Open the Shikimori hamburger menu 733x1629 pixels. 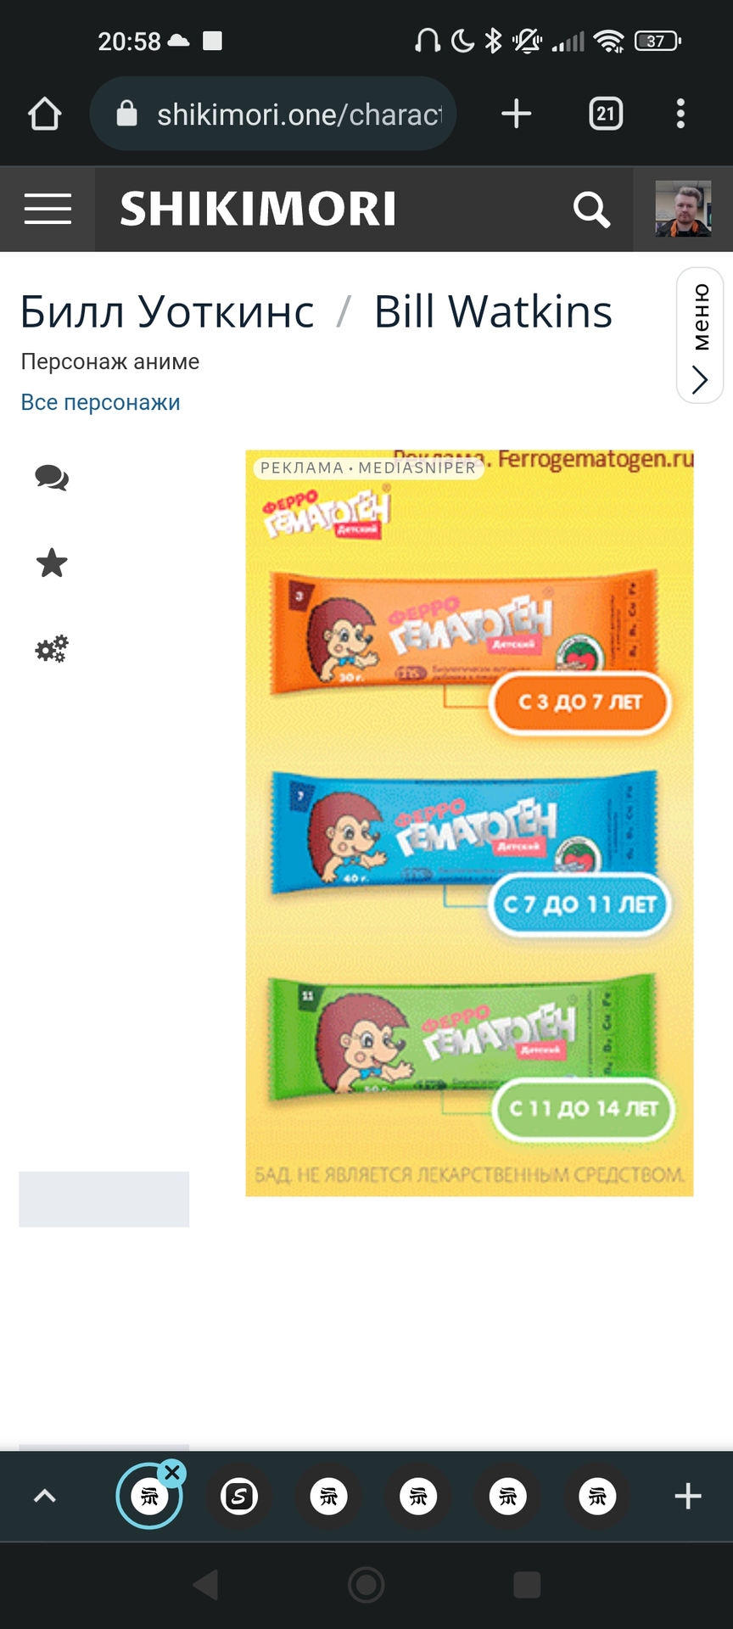(48, 209)
